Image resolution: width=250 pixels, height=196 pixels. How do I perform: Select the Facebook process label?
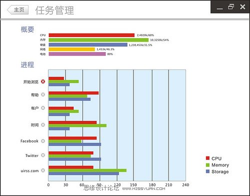29,141
